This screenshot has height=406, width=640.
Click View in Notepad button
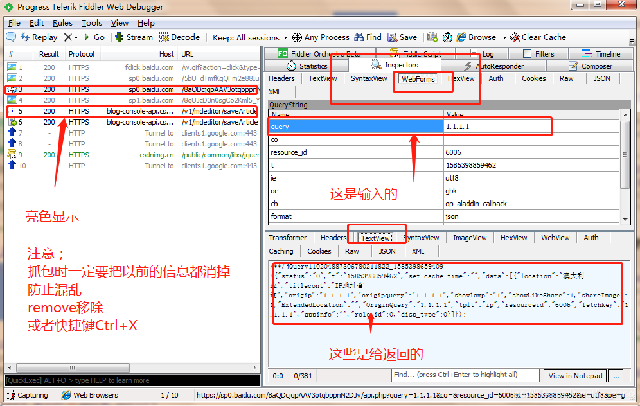[575, 376]
